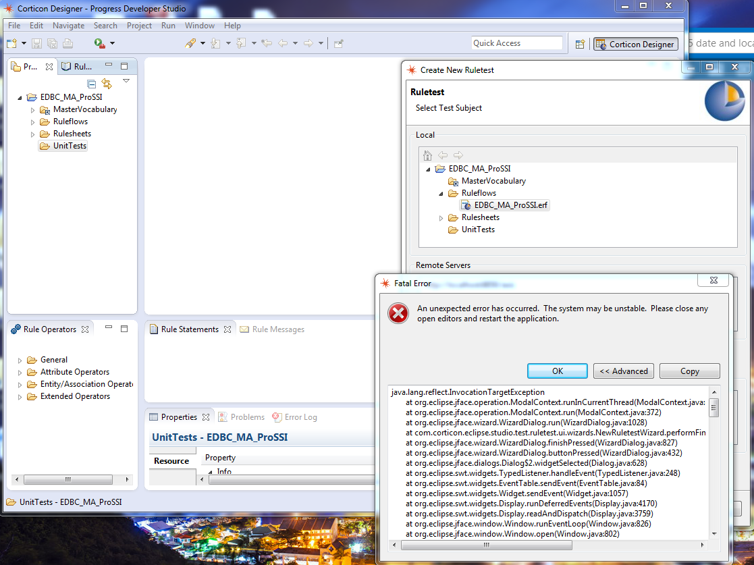Select MasterVocabulary in wizard tree
Viewport: 754px width, 565px height.
pyautogui.click(x=487, y=181)
